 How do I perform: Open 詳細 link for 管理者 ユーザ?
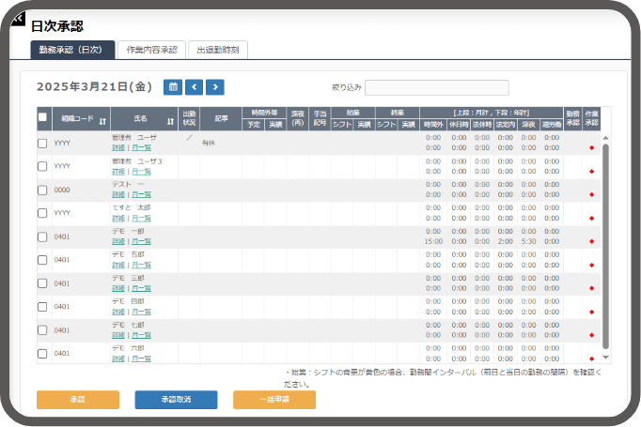point(118,147)
